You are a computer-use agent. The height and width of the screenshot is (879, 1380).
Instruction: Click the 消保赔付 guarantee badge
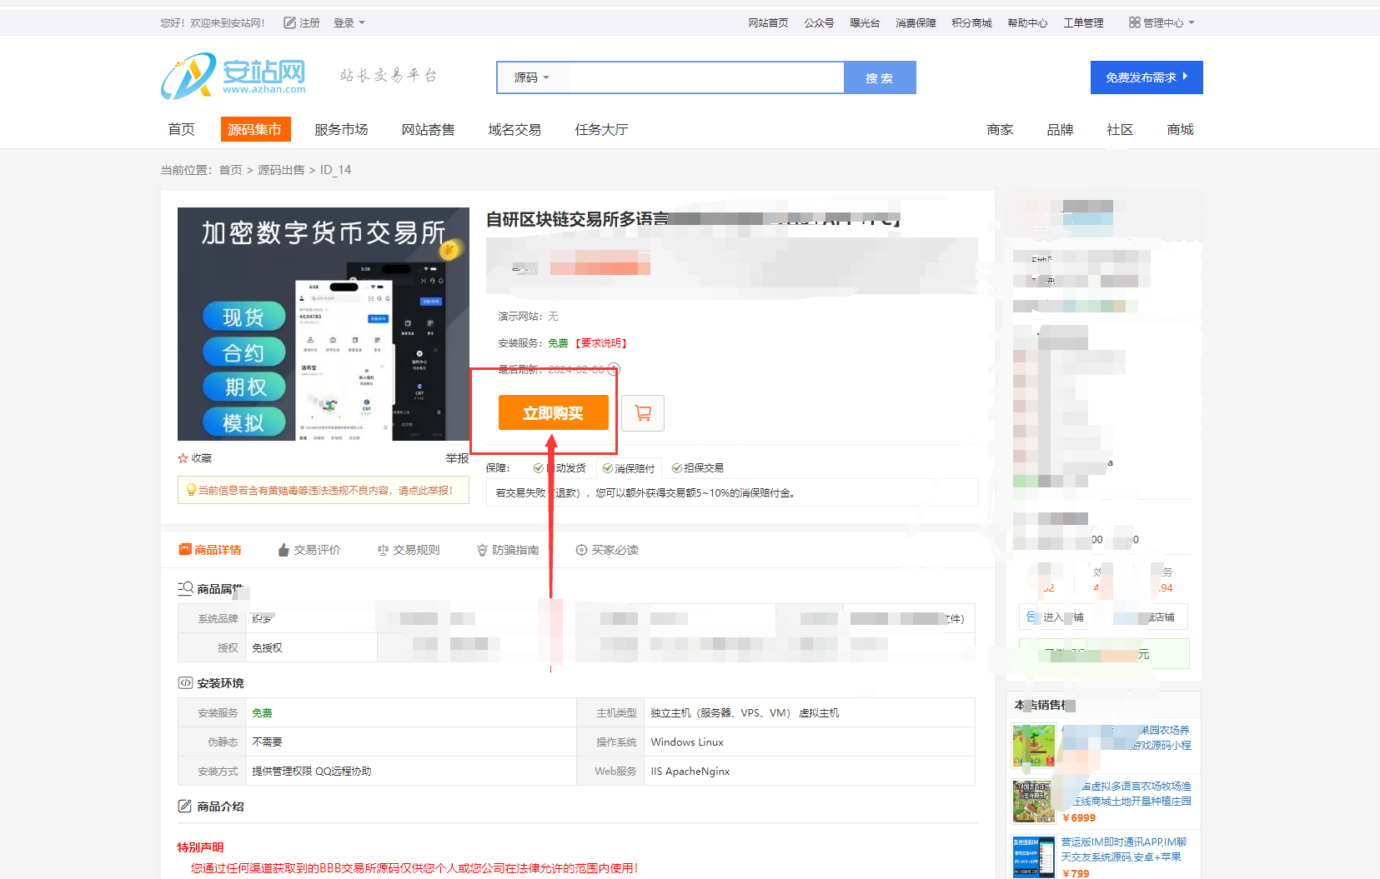[629, 468]
